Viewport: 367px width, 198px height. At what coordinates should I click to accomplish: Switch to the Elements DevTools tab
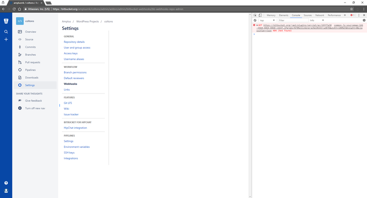coord(284,15)
